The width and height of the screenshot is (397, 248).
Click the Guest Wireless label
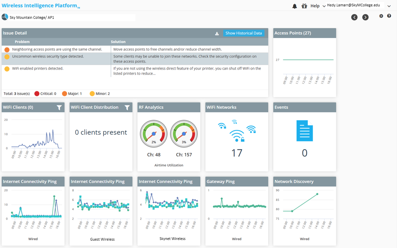click(102, 239)
